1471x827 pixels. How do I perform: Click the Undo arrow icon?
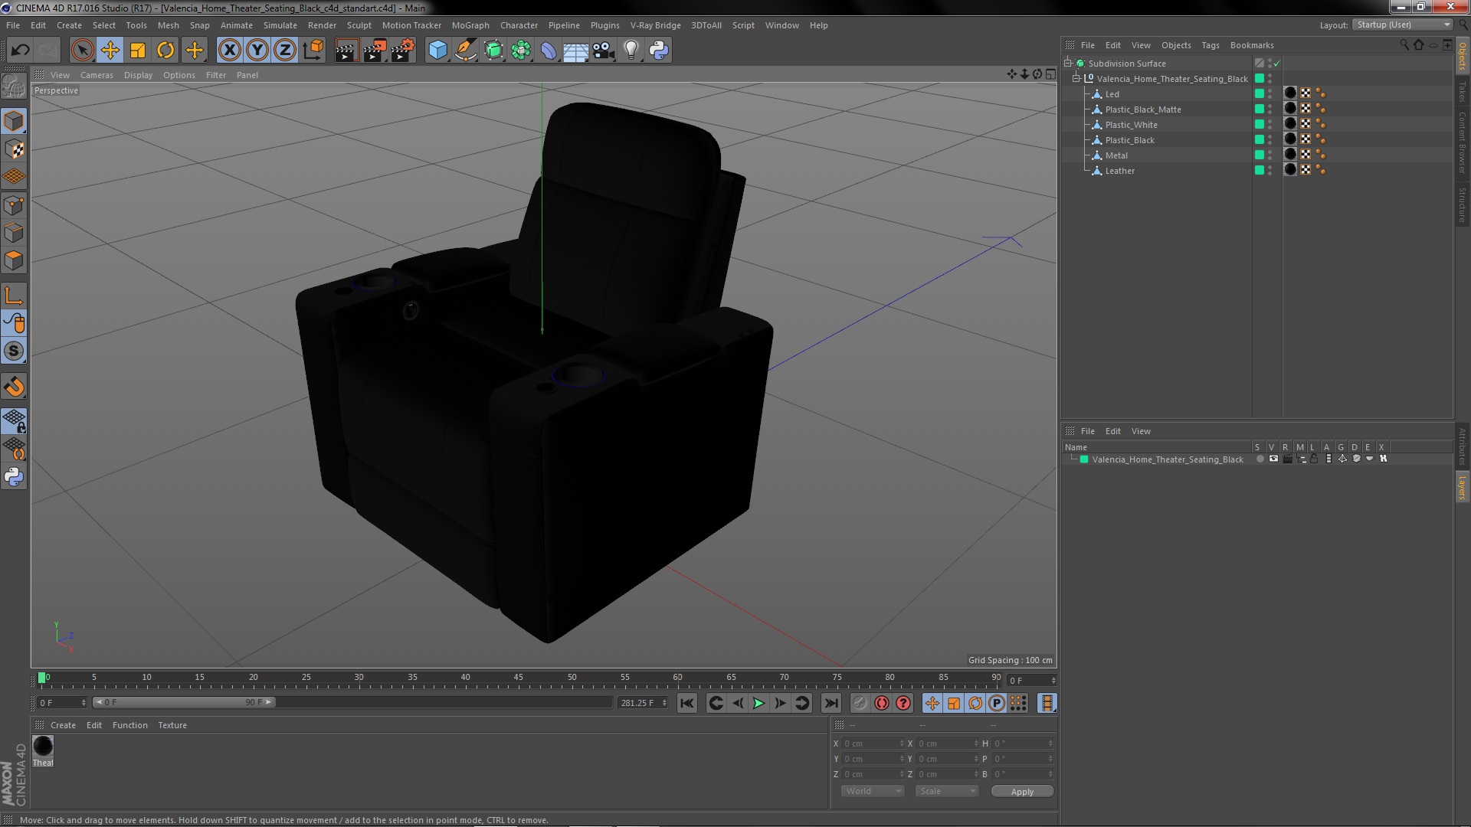coord(20,51)
